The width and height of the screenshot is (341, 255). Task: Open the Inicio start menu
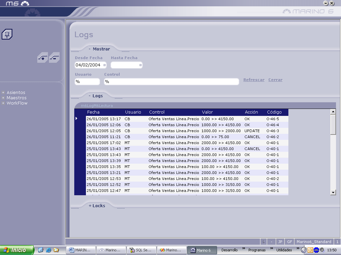17,250
